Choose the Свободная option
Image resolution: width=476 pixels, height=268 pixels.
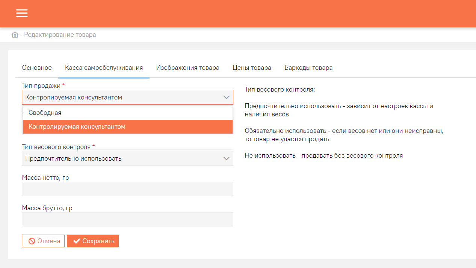tap(128, 113)
